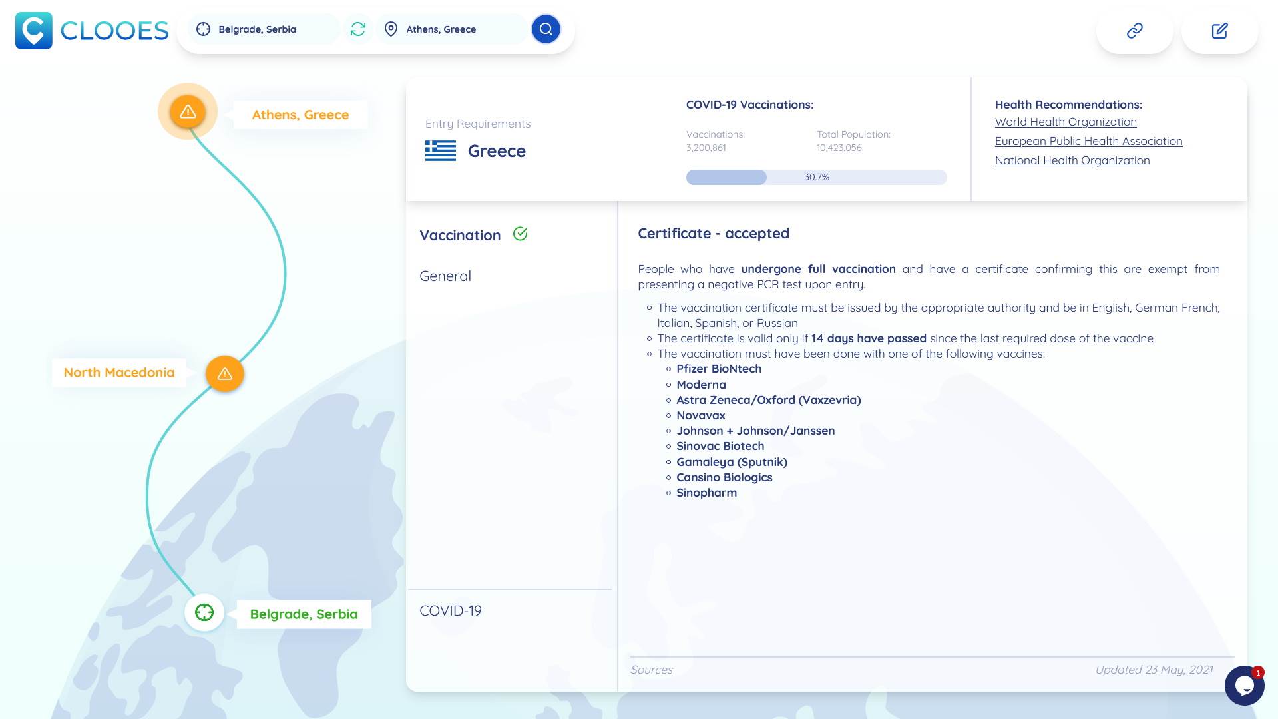Open the chat bubble widget
1278x719 pixels.
[1243, 685]
